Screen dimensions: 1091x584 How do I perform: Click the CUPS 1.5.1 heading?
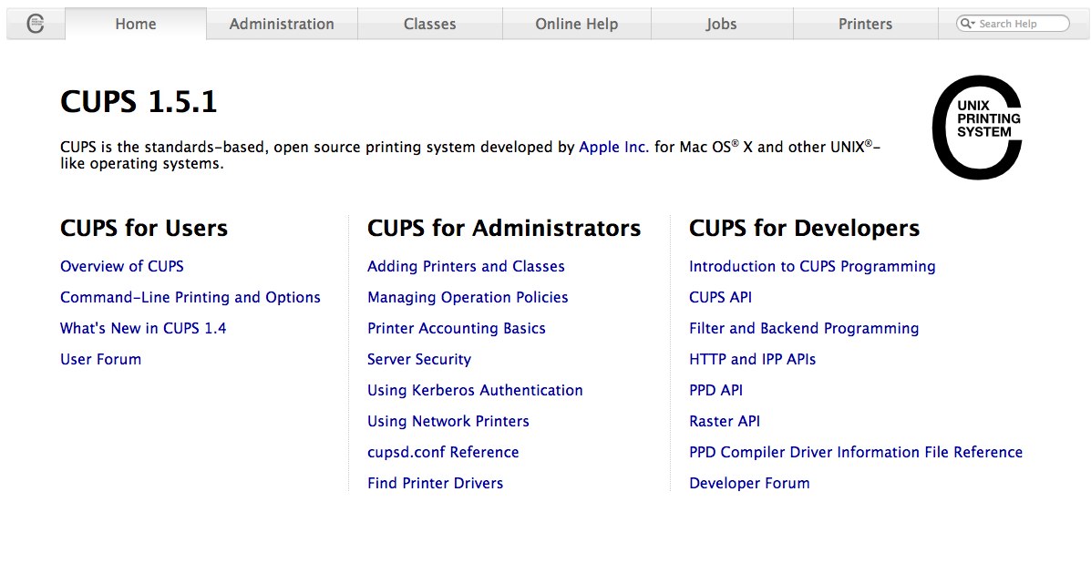point(139,101)
